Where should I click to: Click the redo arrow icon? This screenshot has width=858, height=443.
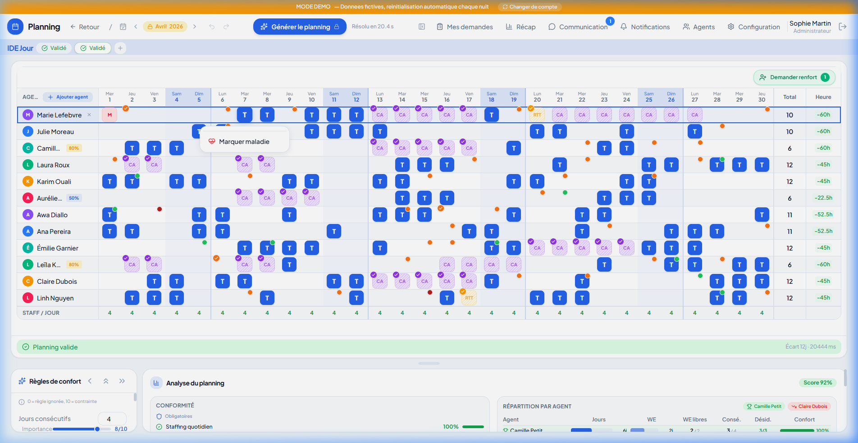[226, 27]
